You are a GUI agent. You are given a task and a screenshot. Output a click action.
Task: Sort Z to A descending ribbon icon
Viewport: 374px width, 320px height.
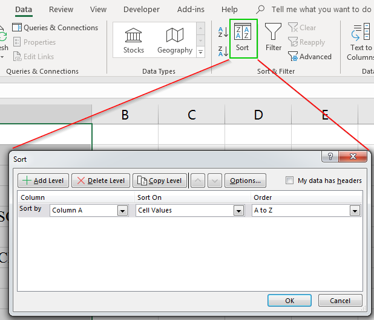(223, 51)
